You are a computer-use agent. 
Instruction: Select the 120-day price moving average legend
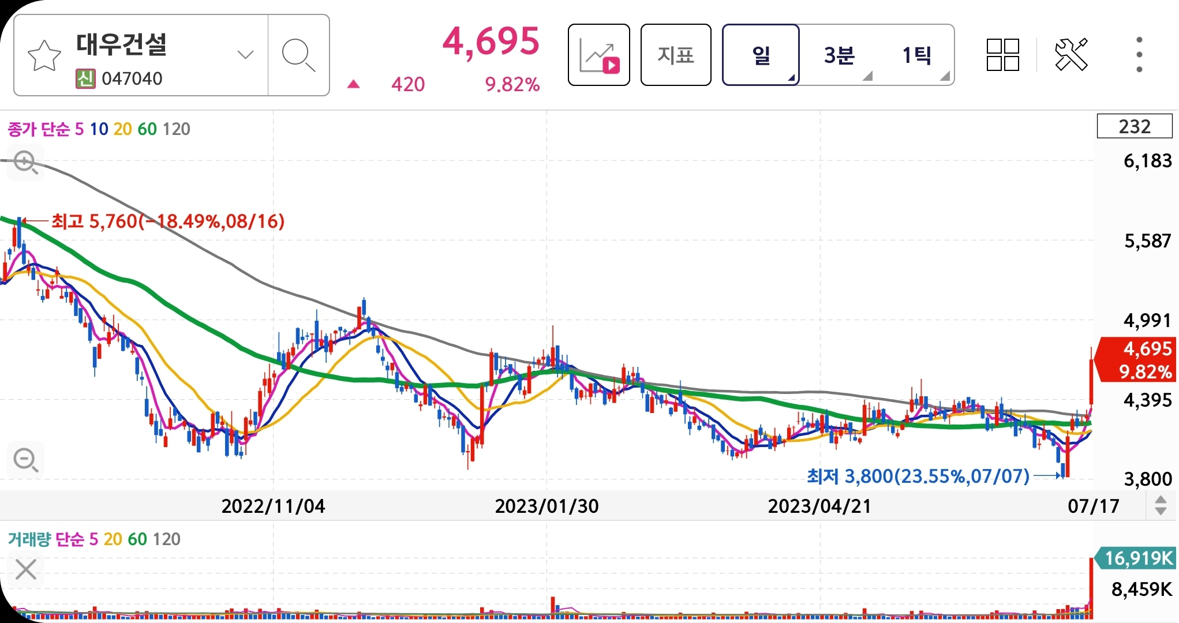click(x=176, y=129)
